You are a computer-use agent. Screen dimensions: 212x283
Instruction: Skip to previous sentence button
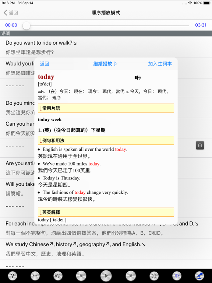(x=81, y=276)
